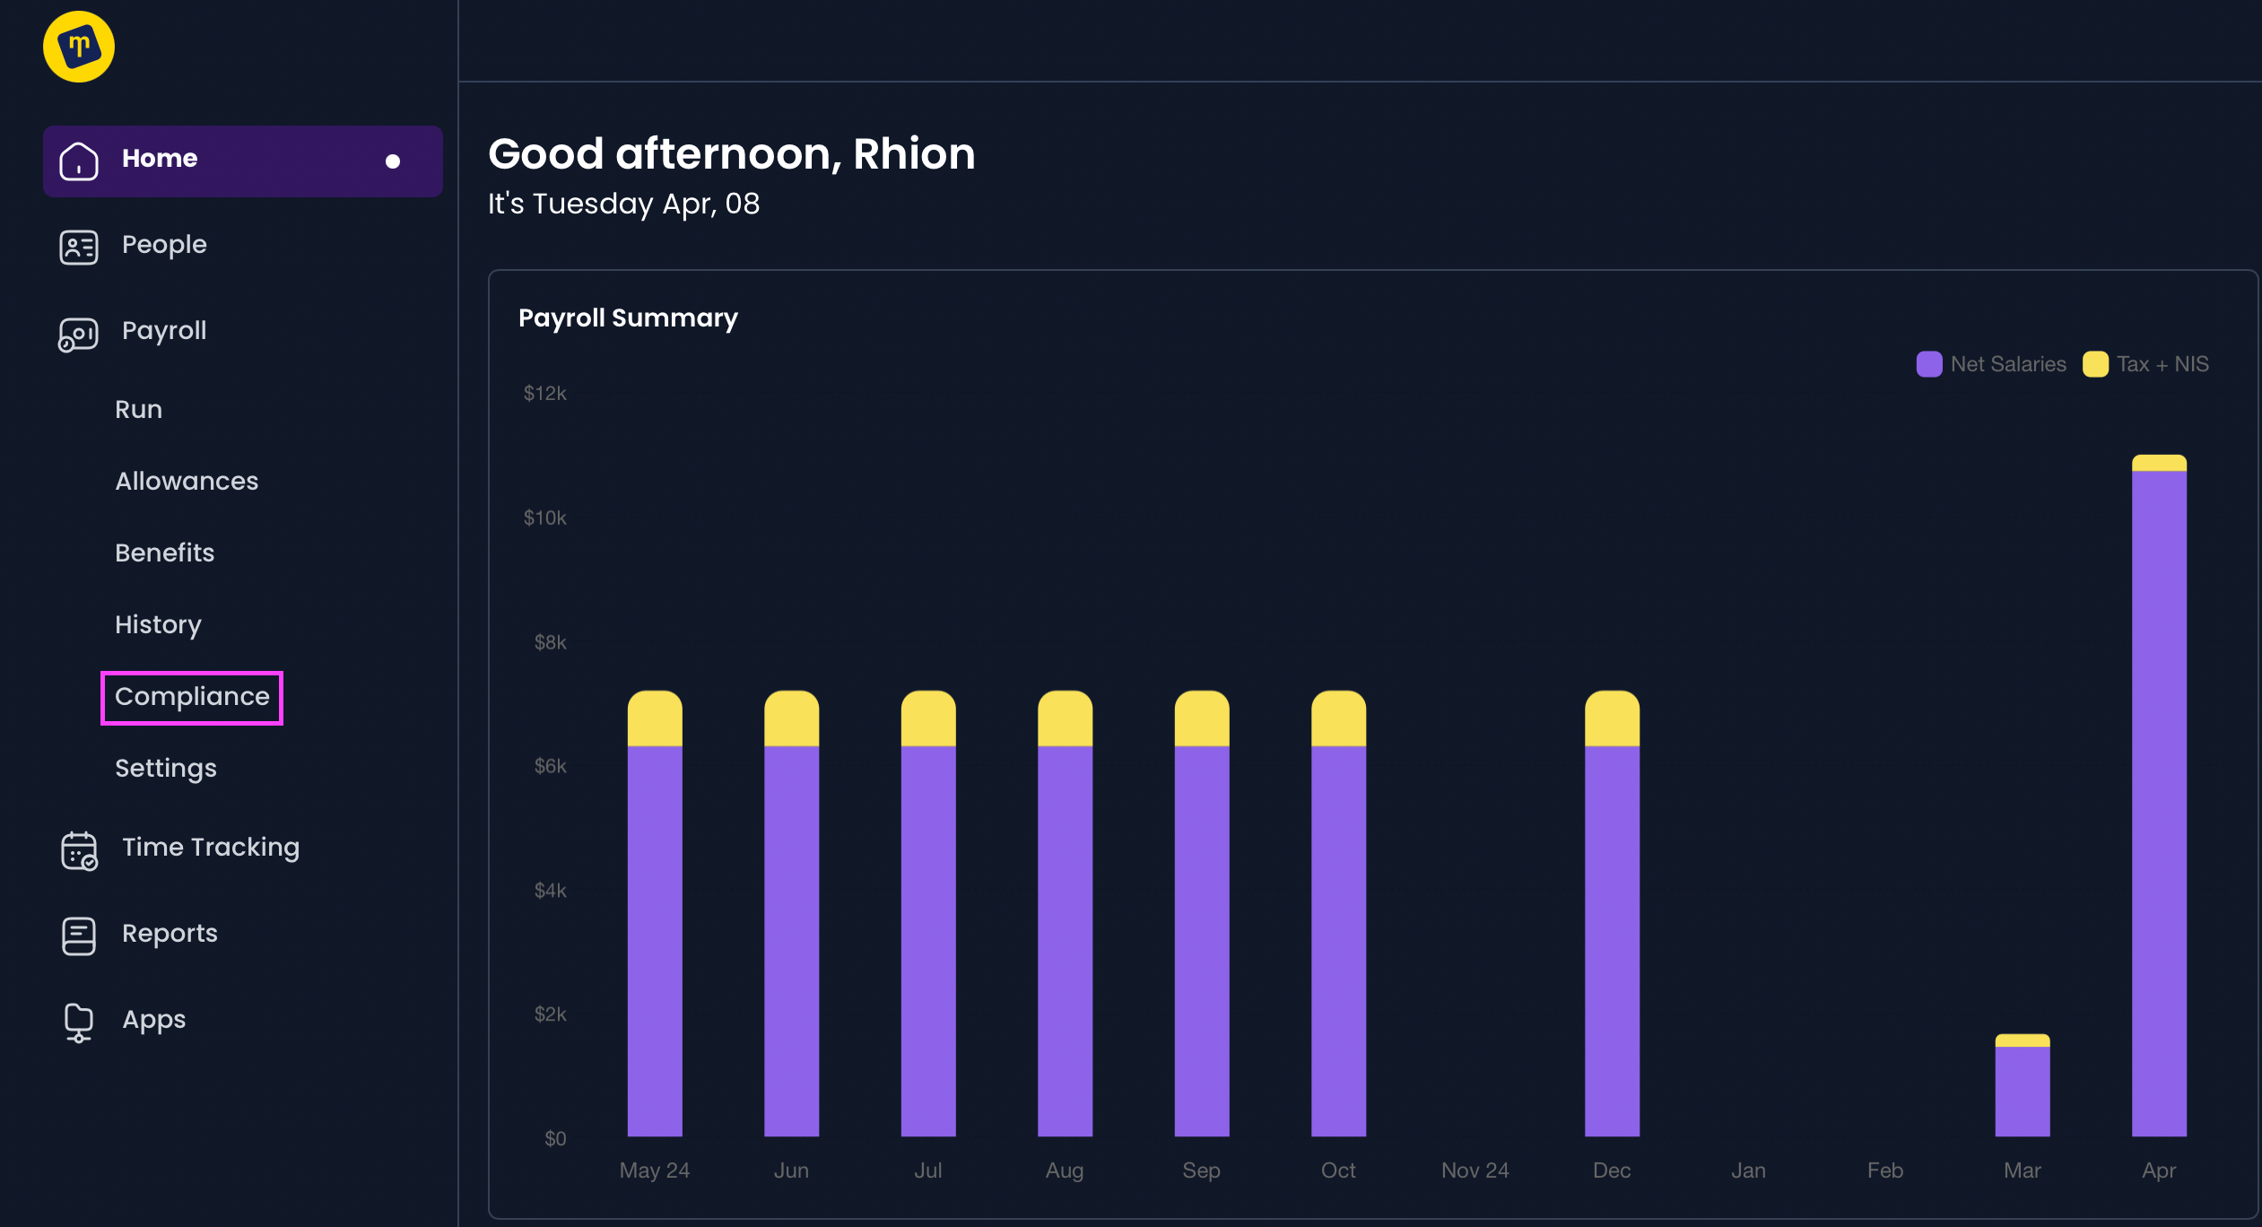Click the April bar in the chart
The image size is (2262, 1227).
pos(2159,796)
